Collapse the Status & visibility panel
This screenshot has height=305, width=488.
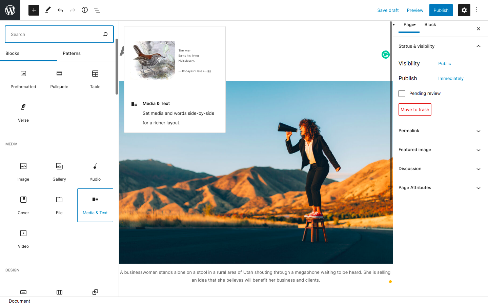(441, 46)
